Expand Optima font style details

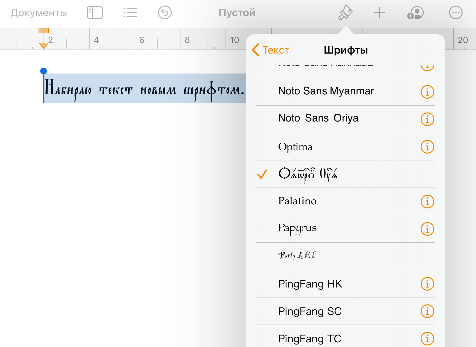[427, 147]
